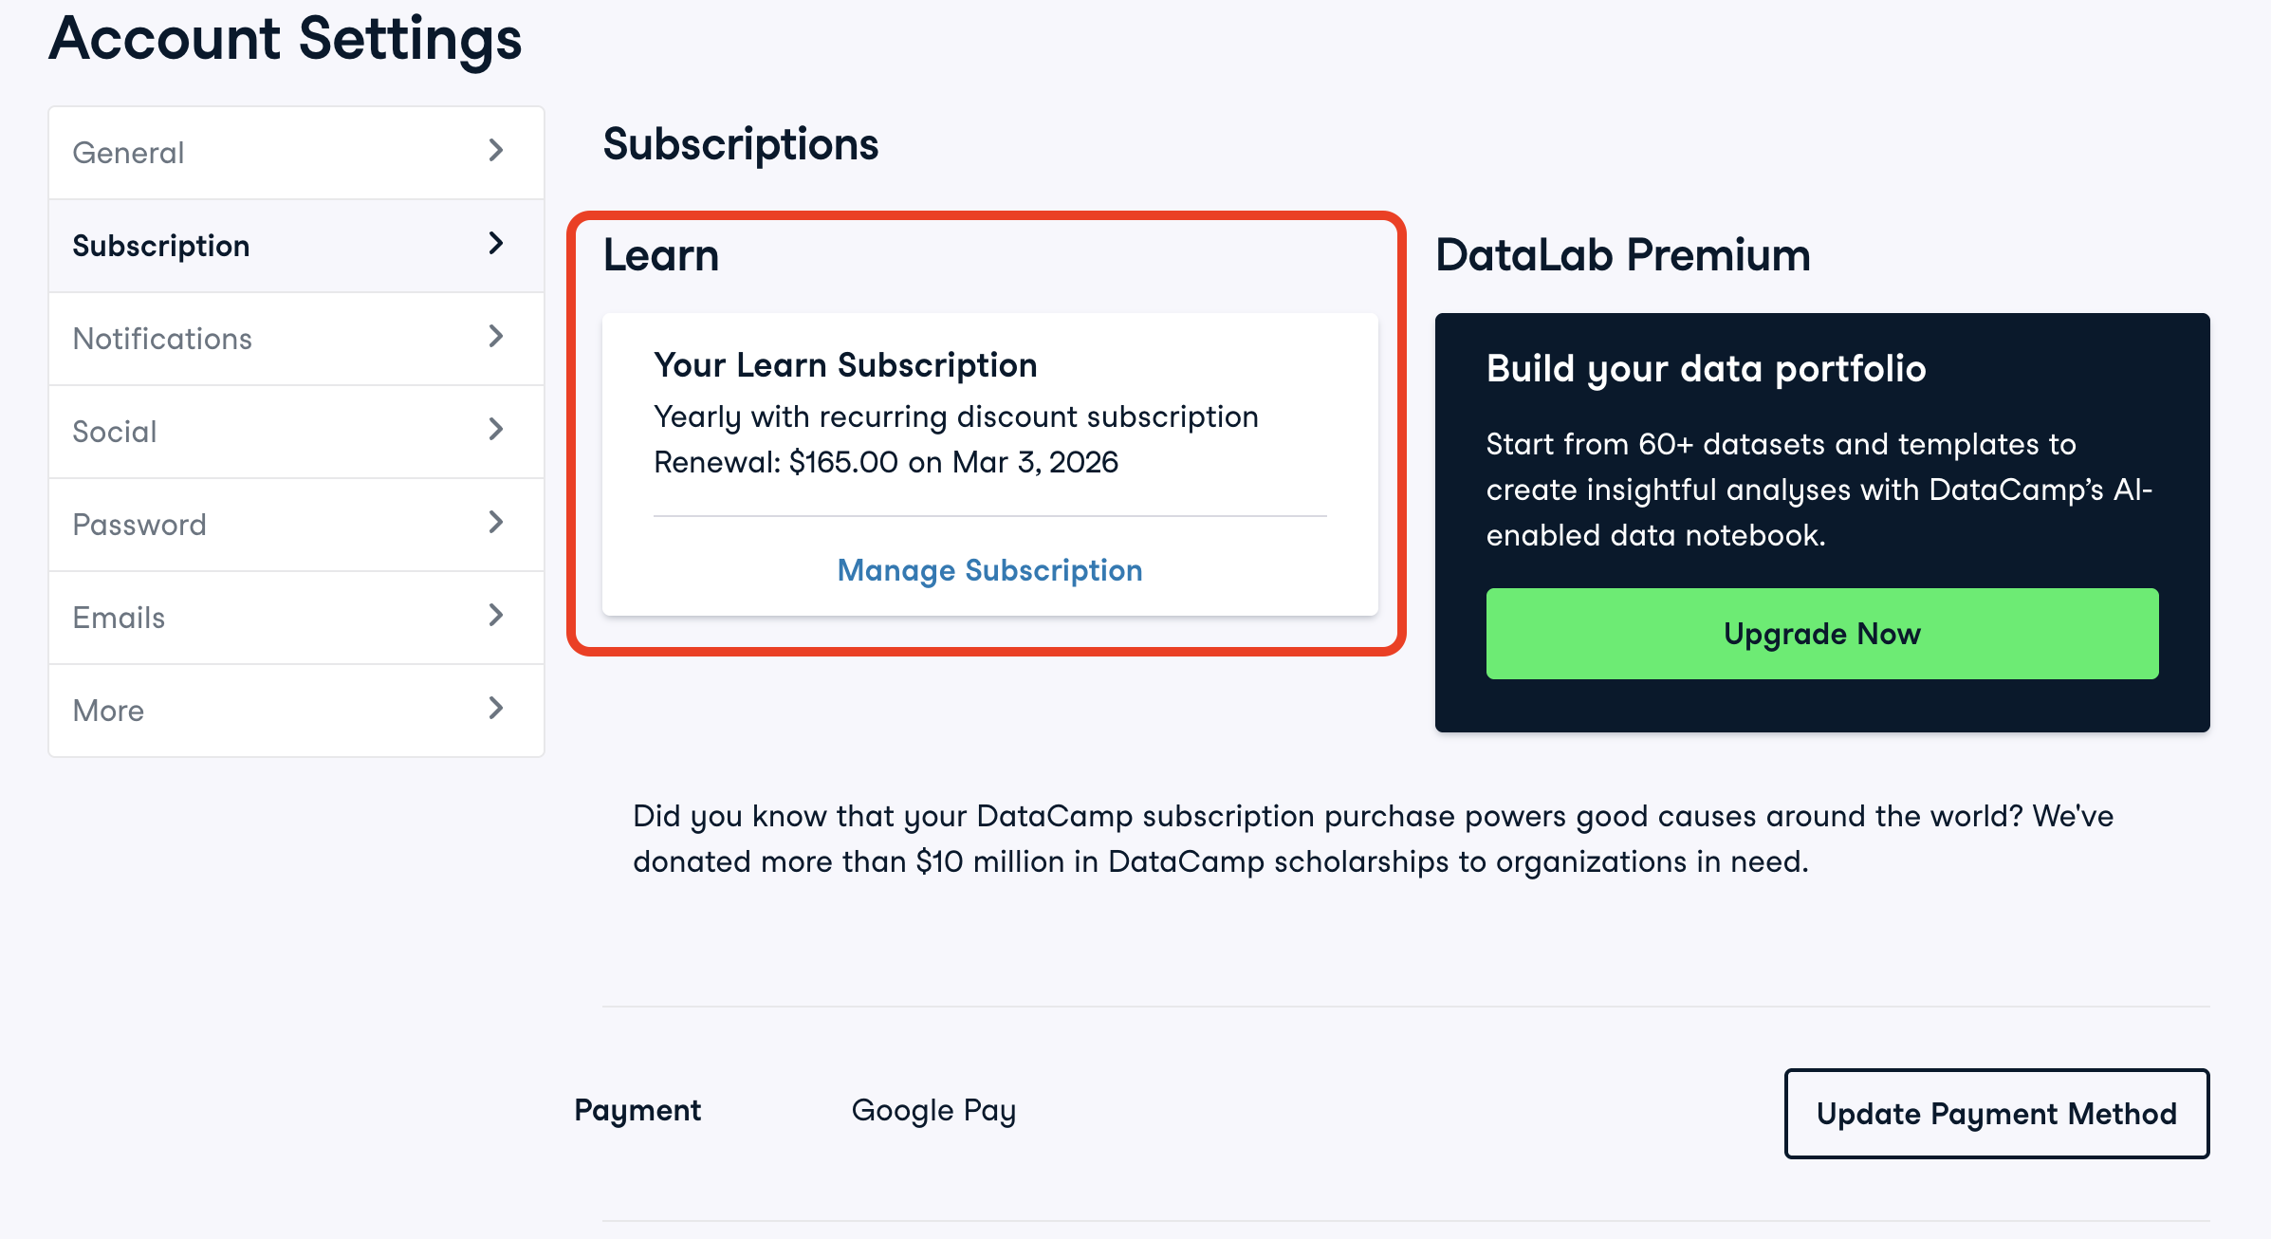Go to Notifications settings

(162, 339)
